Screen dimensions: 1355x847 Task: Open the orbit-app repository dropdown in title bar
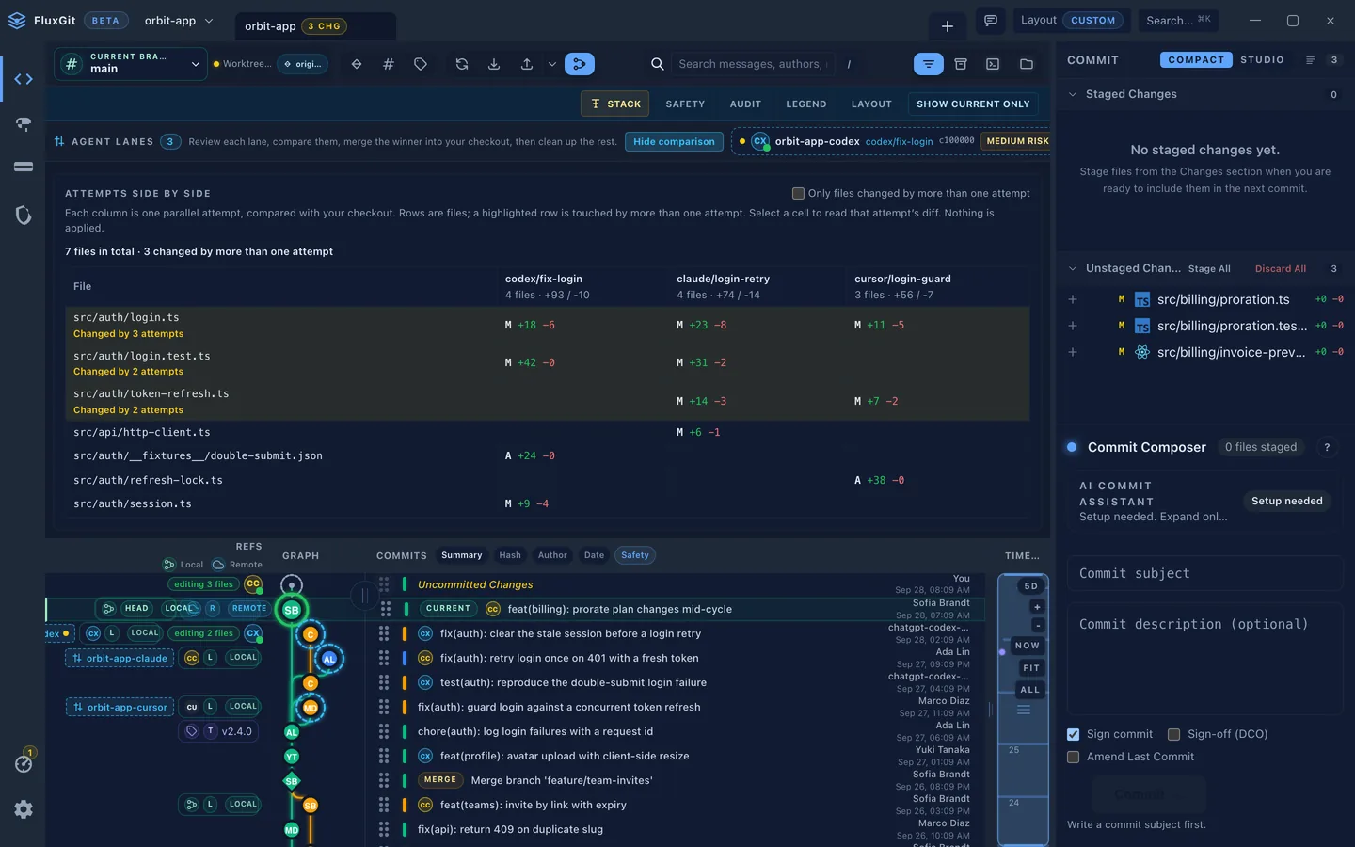pos(179,21)
